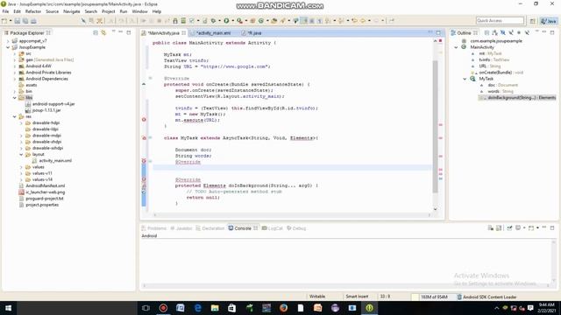Screen dimensions: 561x315
Task: Collapse the res folder
Action: click(15, 116)
